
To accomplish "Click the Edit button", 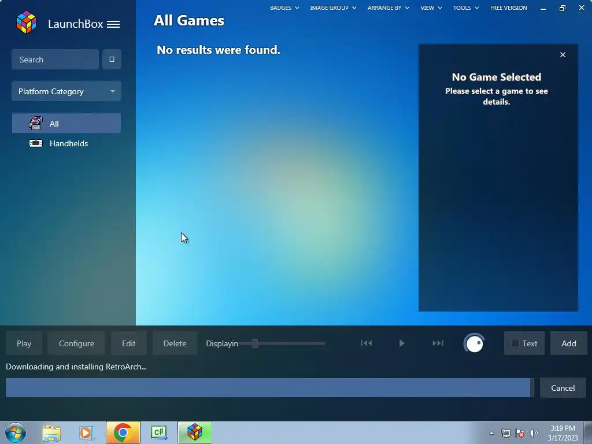I will tap(128, 343).
